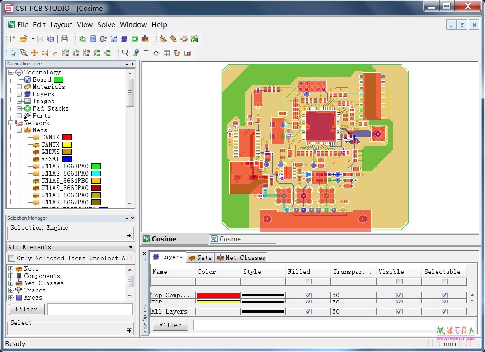This screenshot has height=352, width=485.
Task: Click the Print icon in toolbar
Action: 65,39
